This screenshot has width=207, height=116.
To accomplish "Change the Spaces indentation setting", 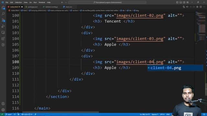I will (x=155, y=114).
